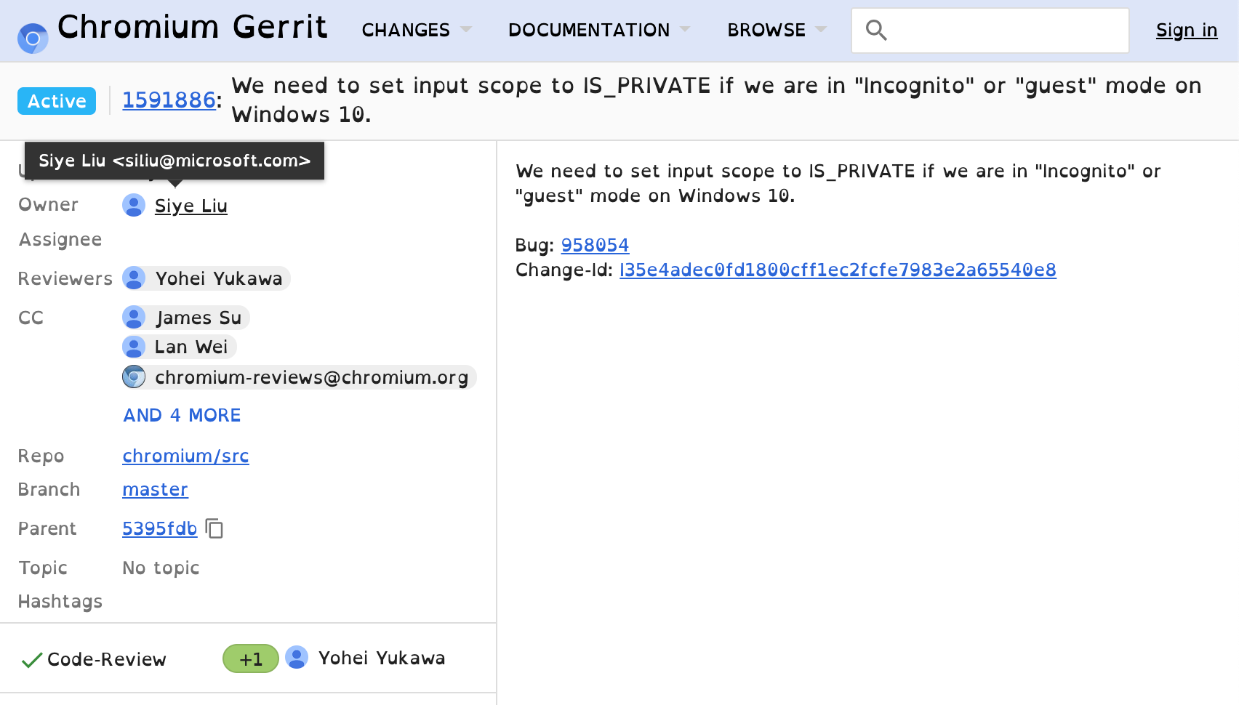1239x705 pixels.
Task: Open change number 1591886 link
Action: point(169,100)
